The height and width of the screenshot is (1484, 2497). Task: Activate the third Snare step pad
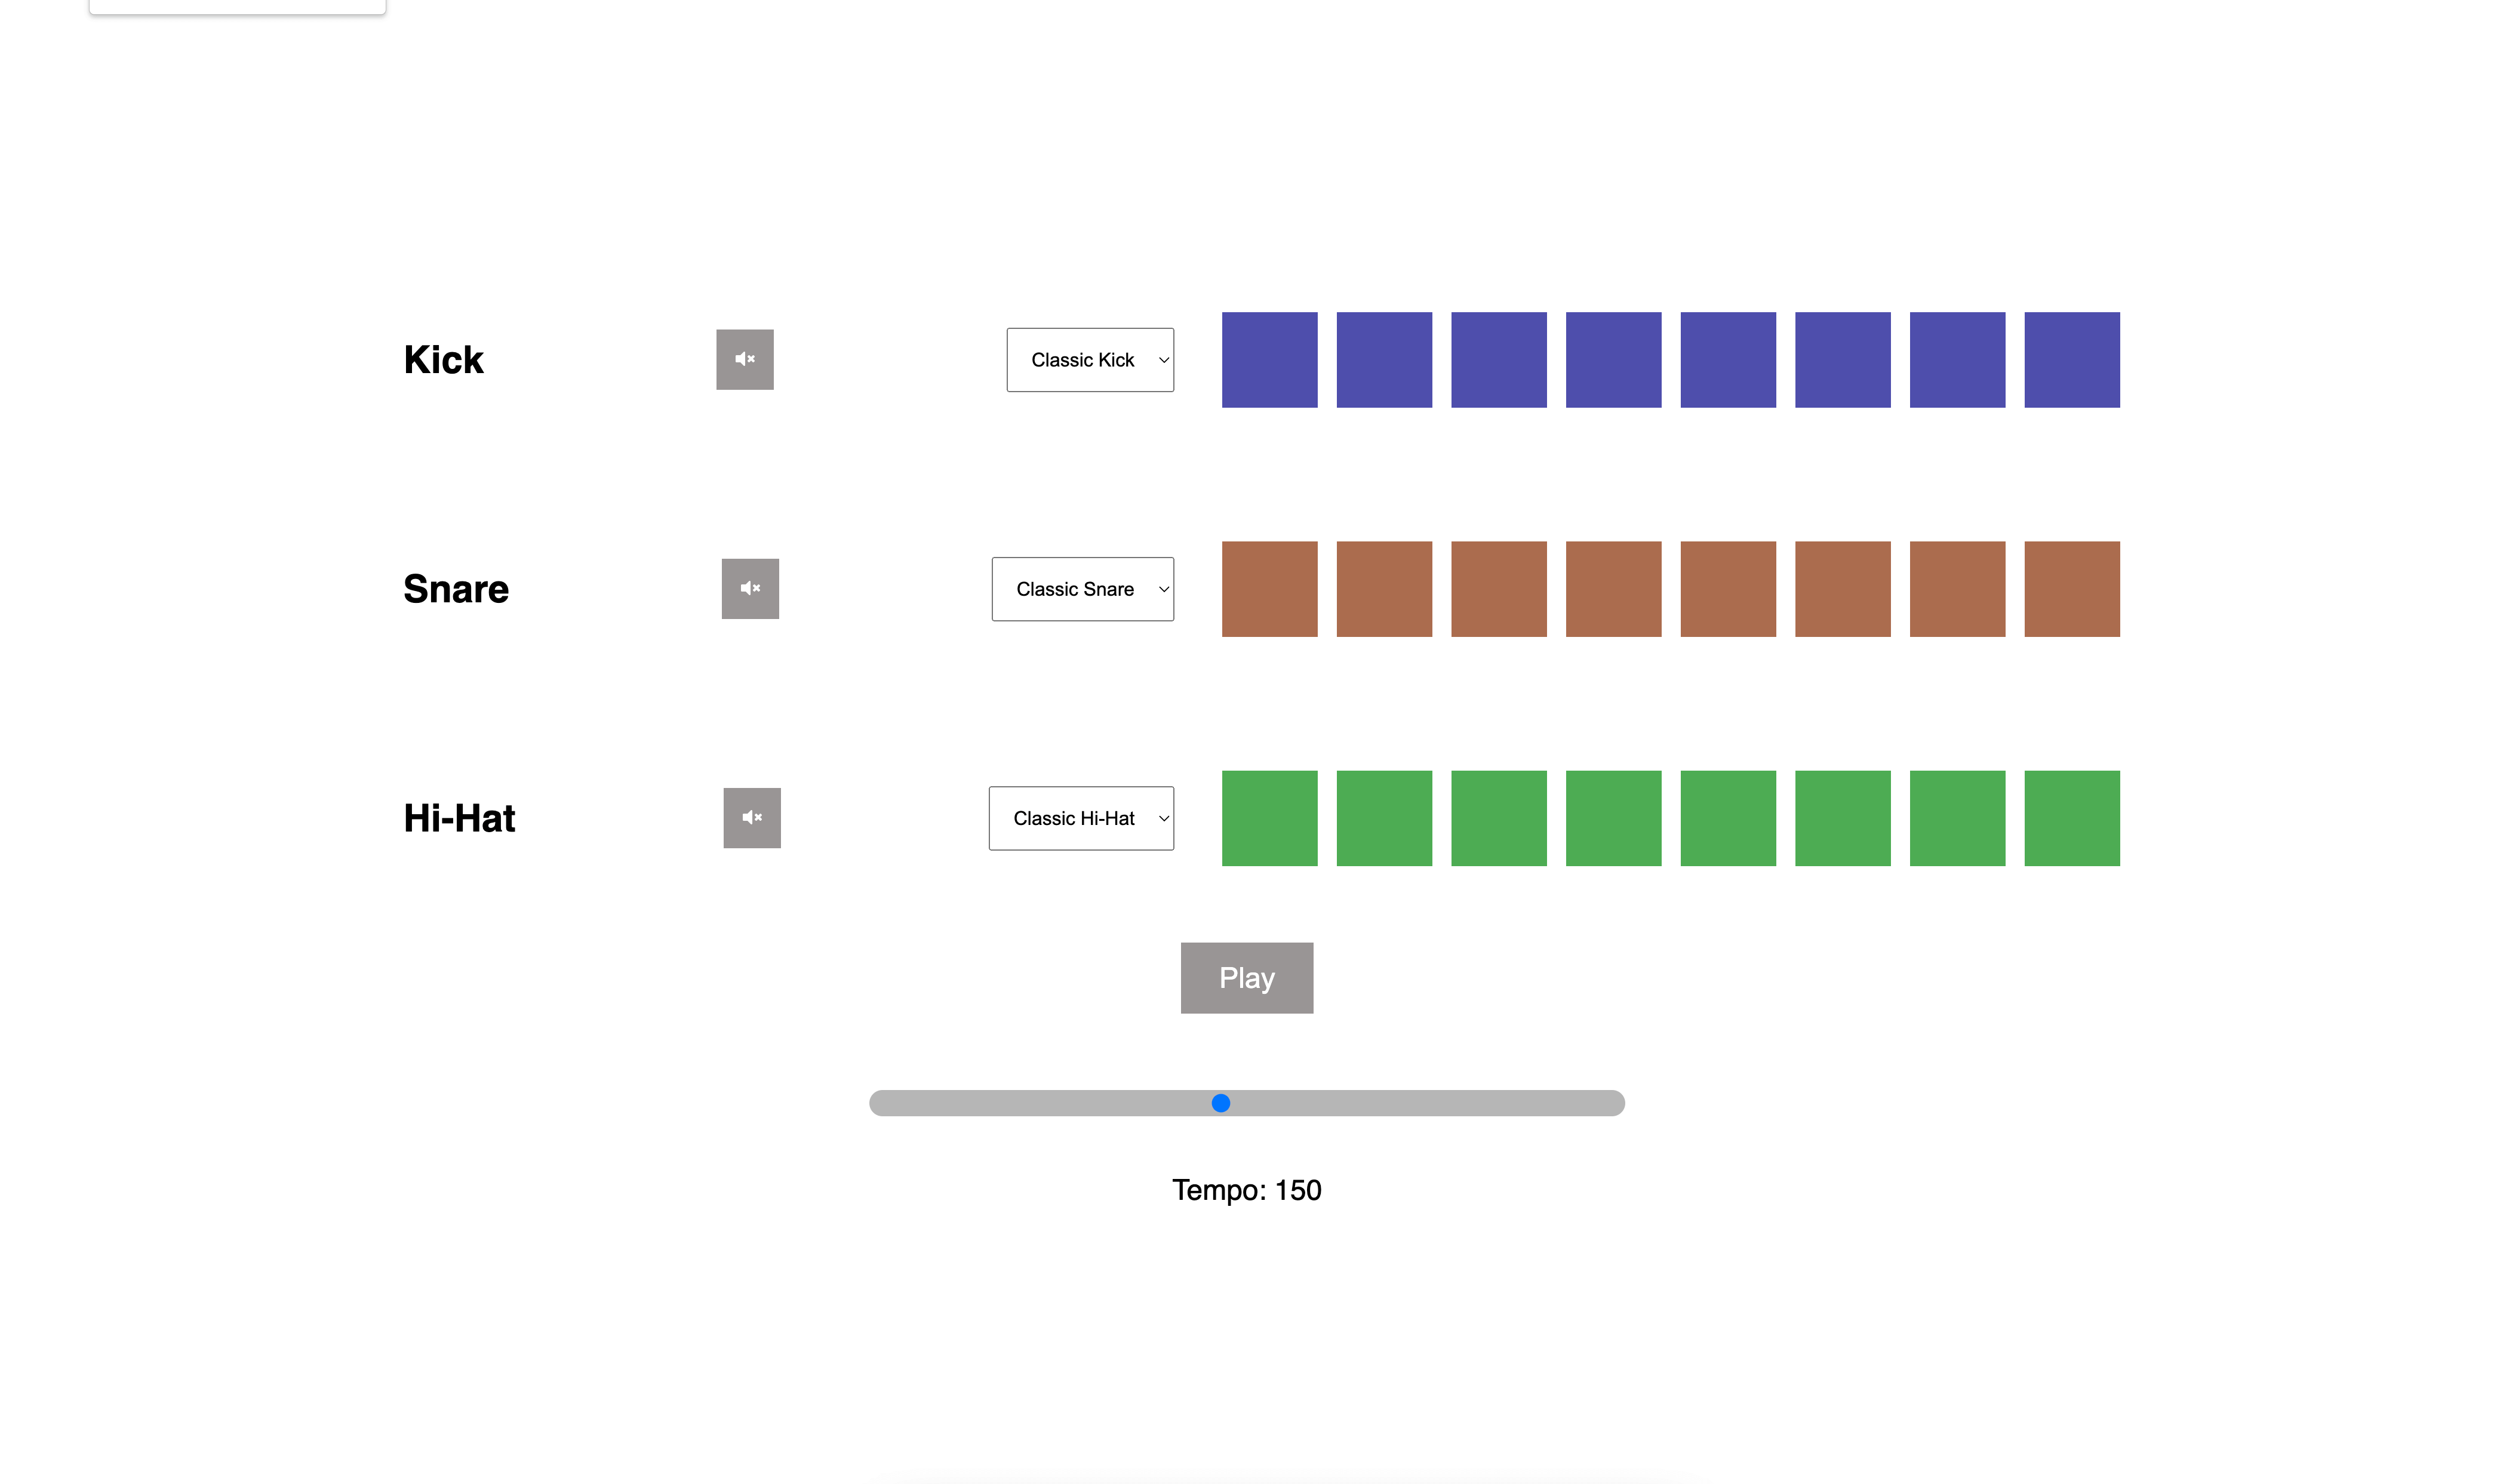pyautogui.click(x=1498, y=589)
